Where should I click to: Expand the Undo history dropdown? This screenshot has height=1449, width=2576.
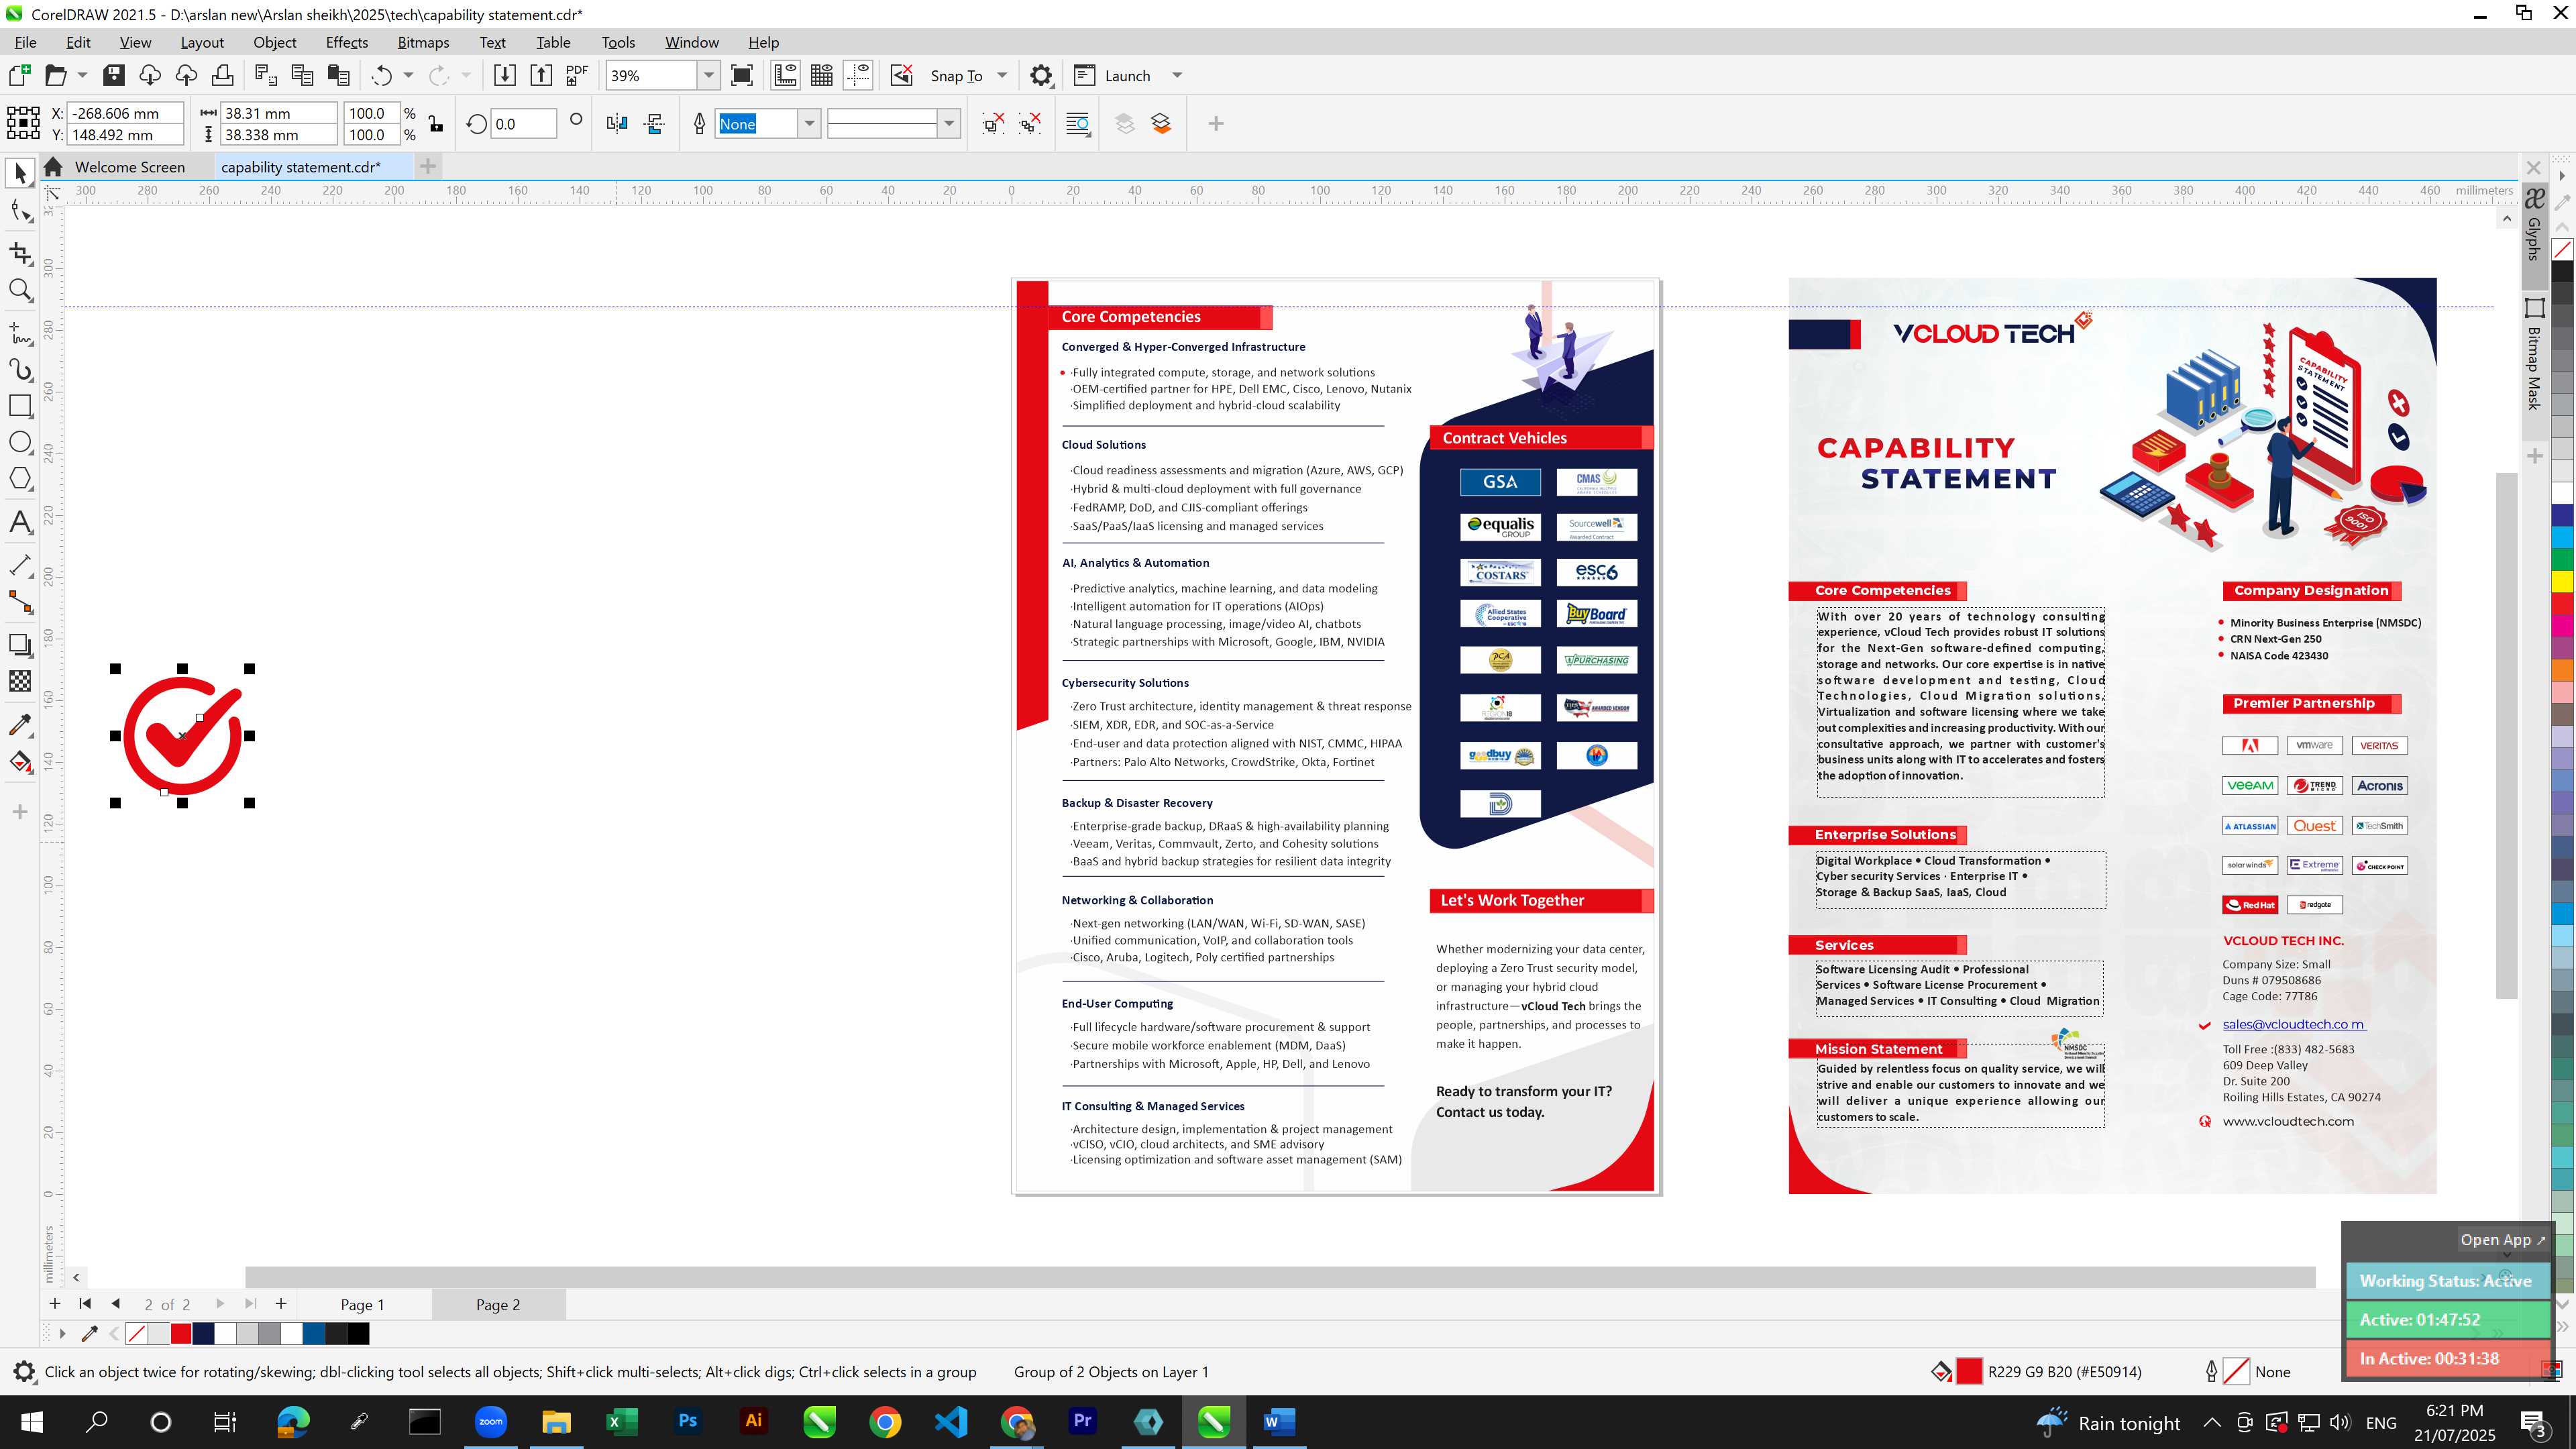pos(408,76)
